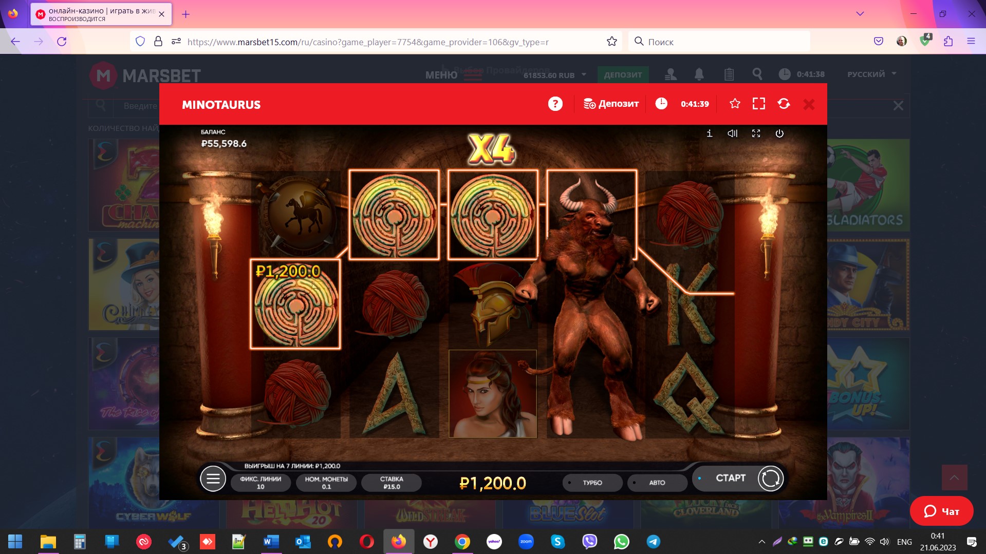Show site security shield information
986x554 pixels.
click(x=140, y=42)
